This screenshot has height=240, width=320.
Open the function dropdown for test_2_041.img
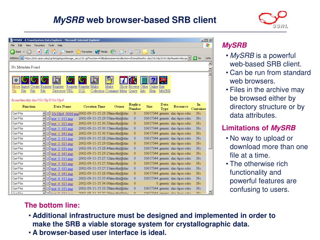[44, 153]
